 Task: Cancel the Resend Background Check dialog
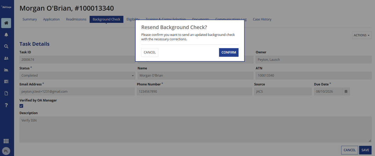pyautogui.click(x=150, y=52)
